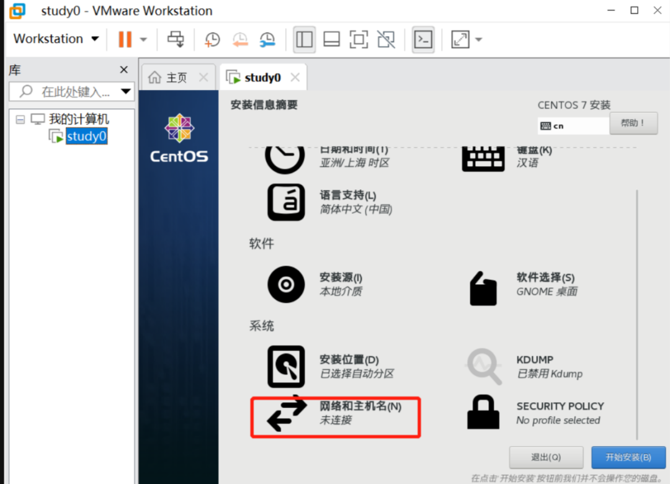The image size is (670, 484).
Task: Take a snapshot of this virtual machine
Action: pyautogui.click(x=212, y=39)
